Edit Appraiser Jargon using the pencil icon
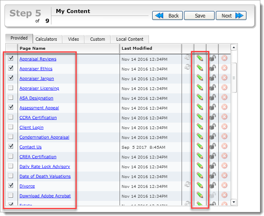The height and width of the screenshot is (216, 264). [200, 78]
